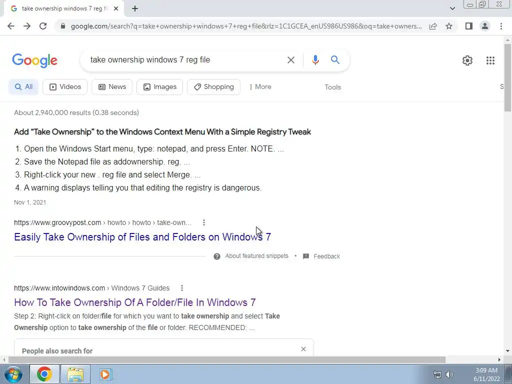Click 'About 2,940,000 results' text
This screenshot has width=512, height=384.
click(x=76, y=112)
